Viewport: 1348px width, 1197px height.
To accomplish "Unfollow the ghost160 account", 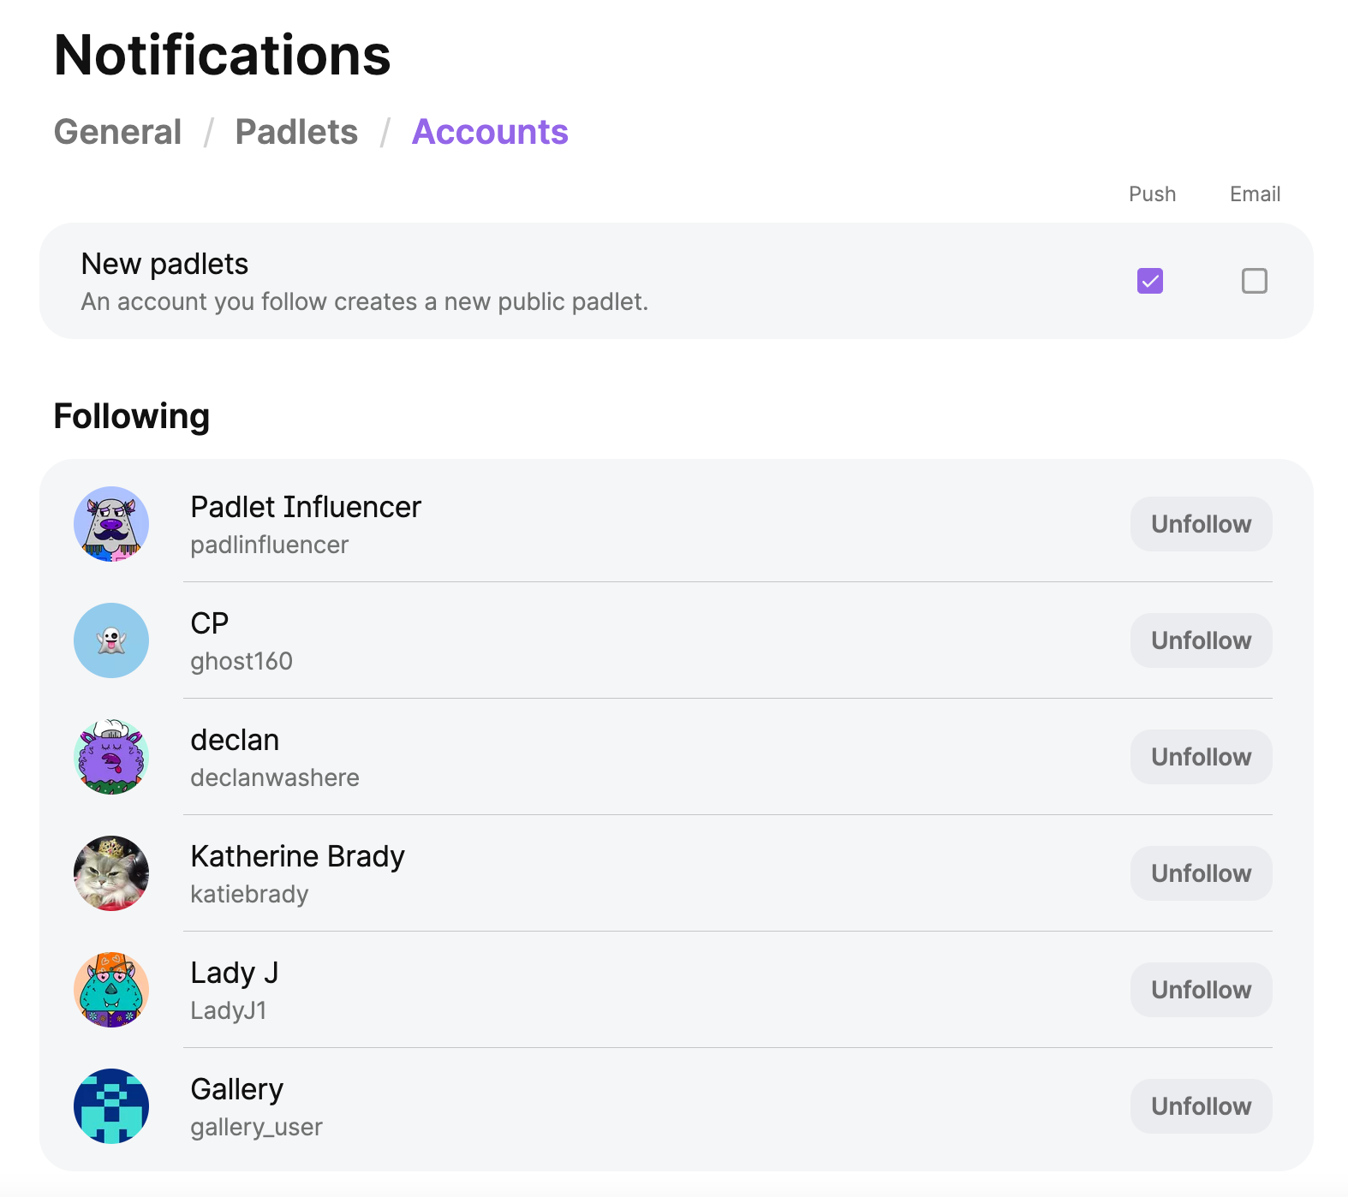I will pos(1201,640).
